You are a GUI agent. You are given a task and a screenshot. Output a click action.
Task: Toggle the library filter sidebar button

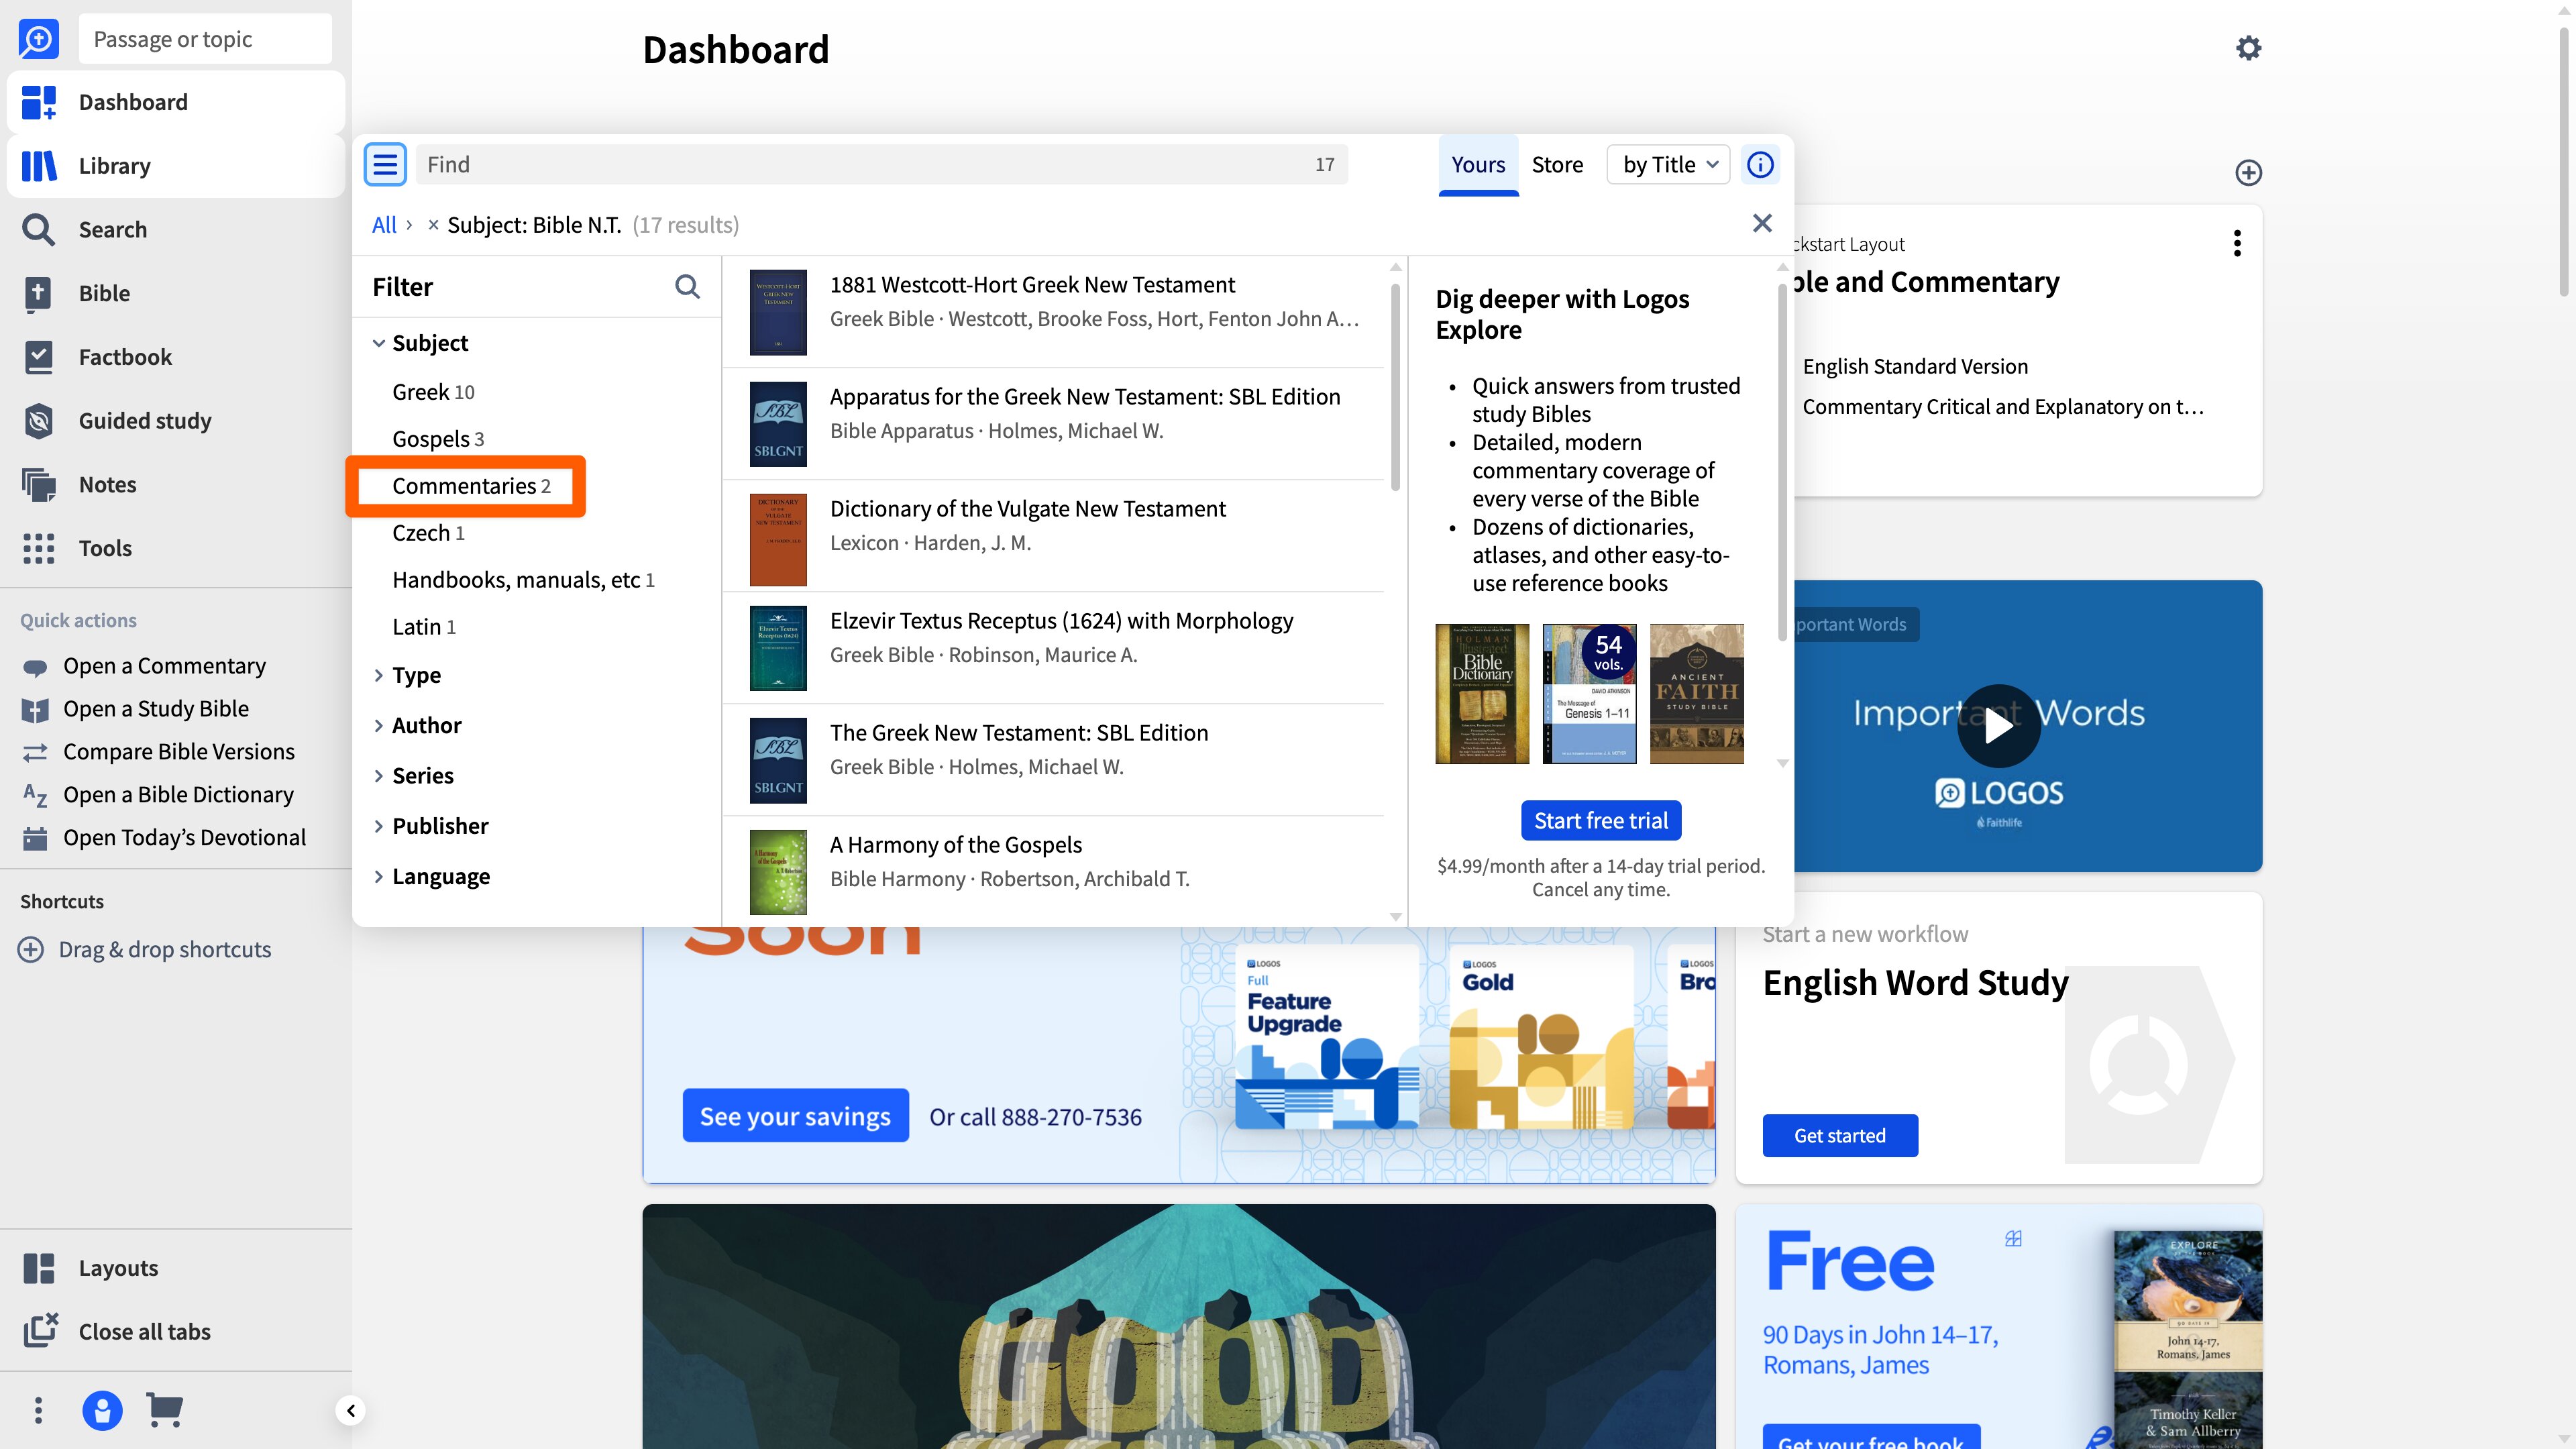point(385,165)
